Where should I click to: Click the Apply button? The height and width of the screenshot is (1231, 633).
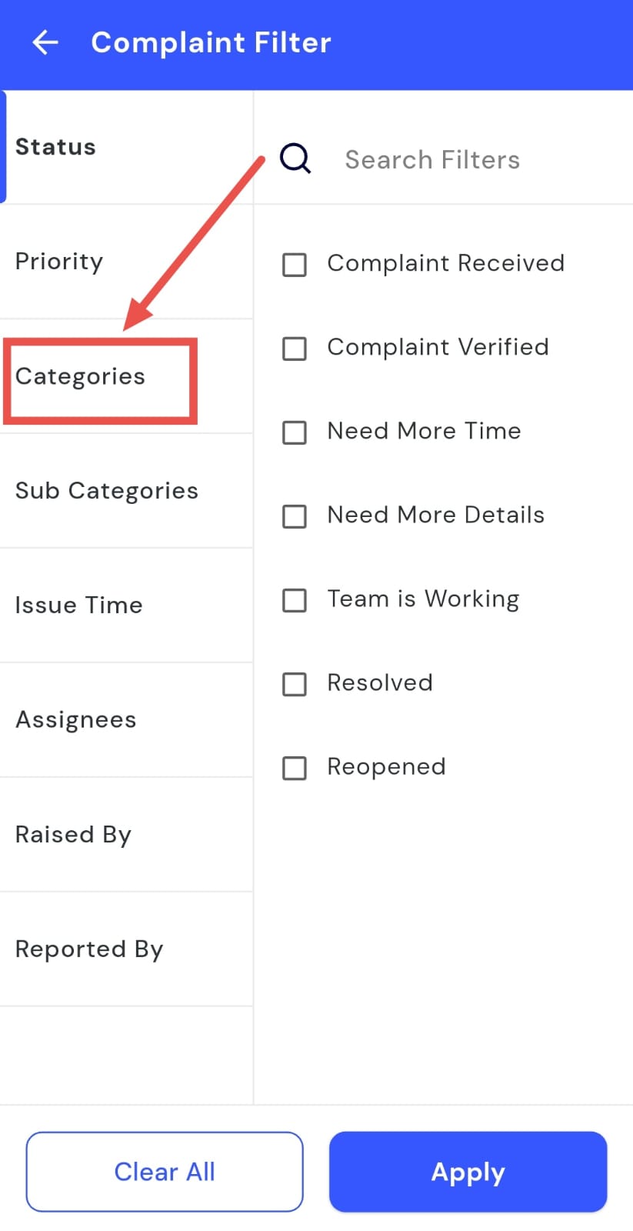point(468,1172)
